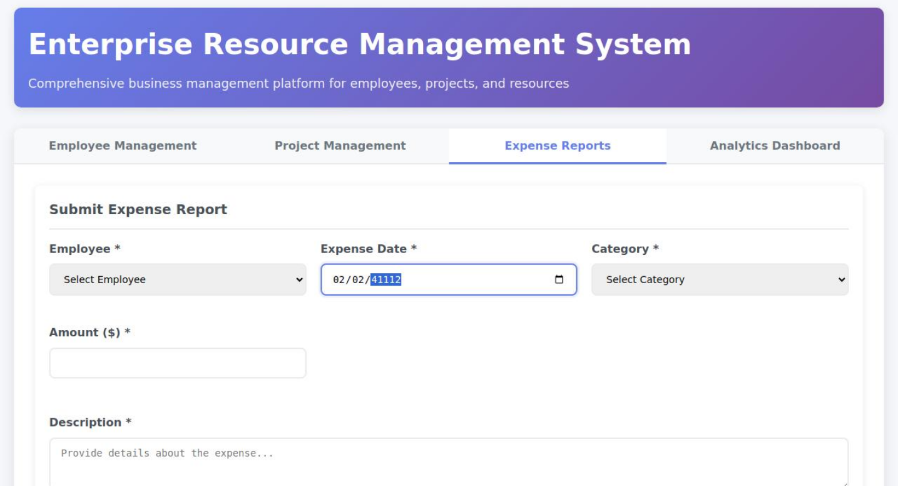Image resolution: width=898 pixels, height=486 pixels.
Task: Expand the Select Employee dropdown
Action: tap(178, 280)
